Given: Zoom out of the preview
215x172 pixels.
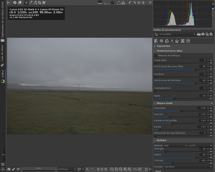Looking at the screenshot, I should coord(112,169).
